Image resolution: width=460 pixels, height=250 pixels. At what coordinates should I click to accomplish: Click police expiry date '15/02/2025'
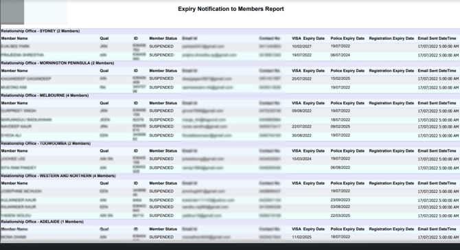[341, 78]
